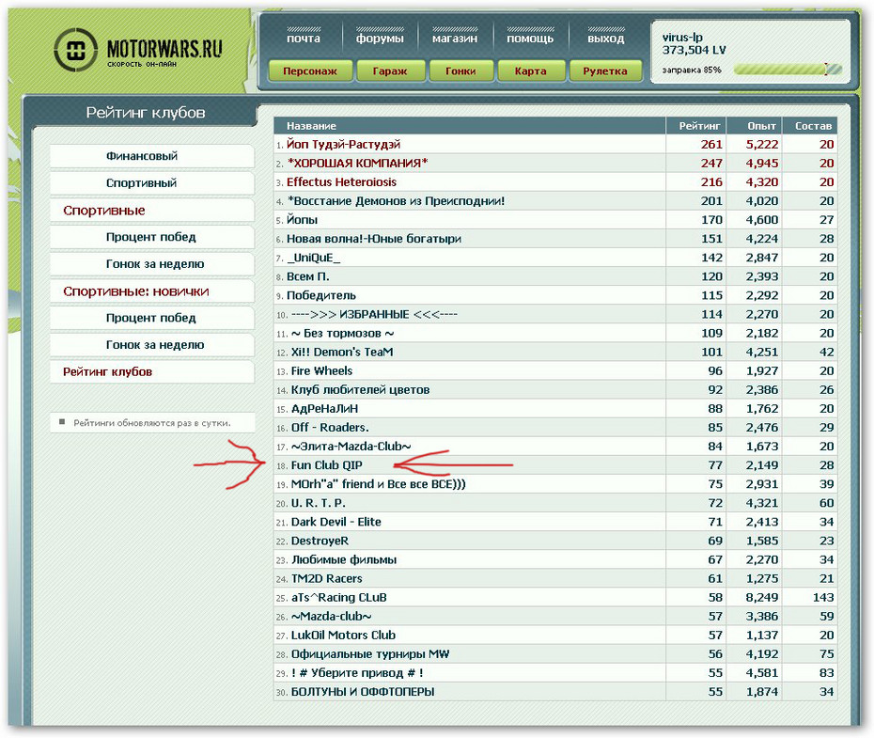Viewport: 874px width, 738px height.
Task: Go to the магазин shop section
Action: click(455, 39)
